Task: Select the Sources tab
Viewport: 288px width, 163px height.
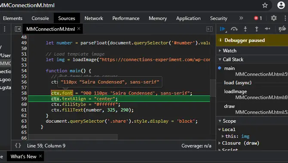Action: [67, 18]
